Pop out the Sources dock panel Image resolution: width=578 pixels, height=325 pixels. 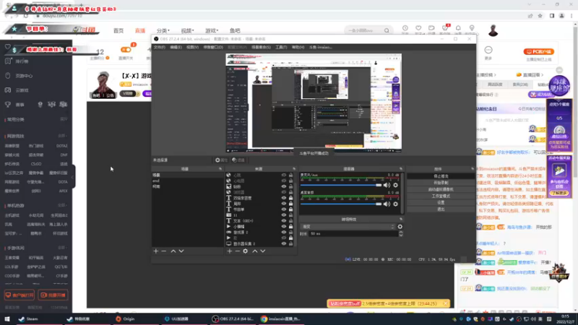pyautogui.click(x=294, y=169)
